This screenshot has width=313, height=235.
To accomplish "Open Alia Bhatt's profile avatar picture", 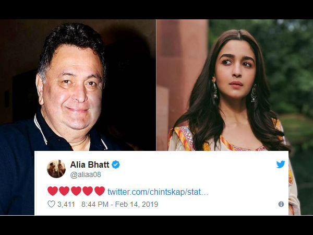I will pos(56,169).
